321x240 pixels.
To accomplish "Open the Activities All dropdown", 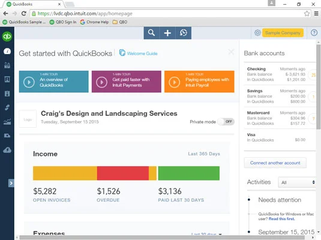I will coord(297,182).
